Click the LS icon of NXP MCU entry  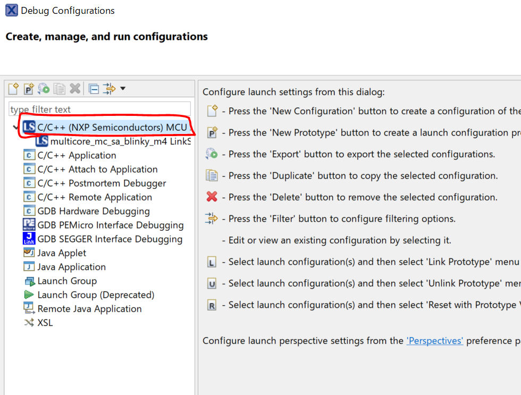(29, 127)
